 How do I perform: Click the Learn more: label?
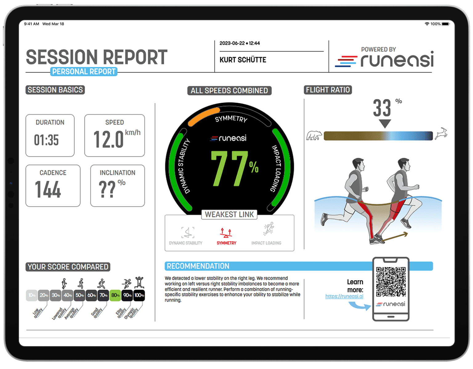click(x=355, y=286)
